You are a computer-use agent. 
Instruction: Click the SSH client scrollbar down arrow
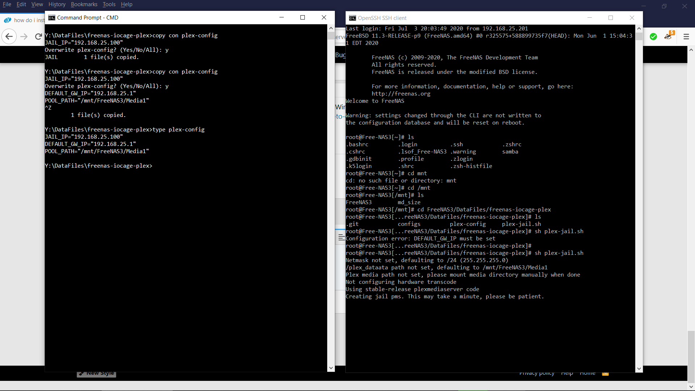click(639, 369)
